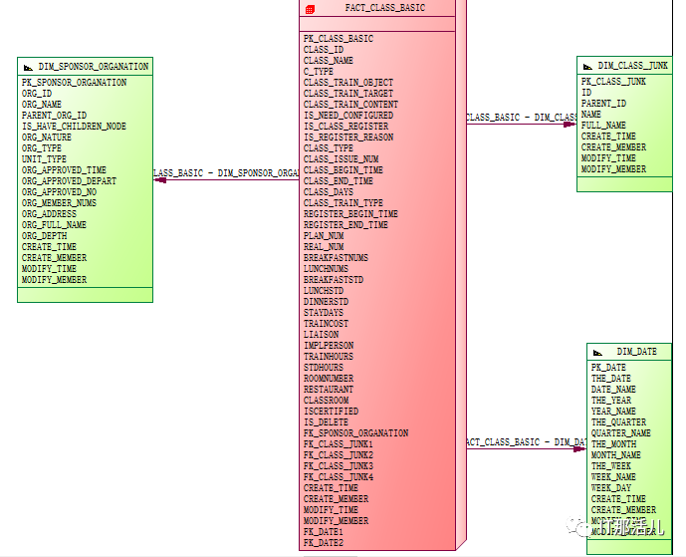Select ORG_DEPTH column

[x=44, y=235]
